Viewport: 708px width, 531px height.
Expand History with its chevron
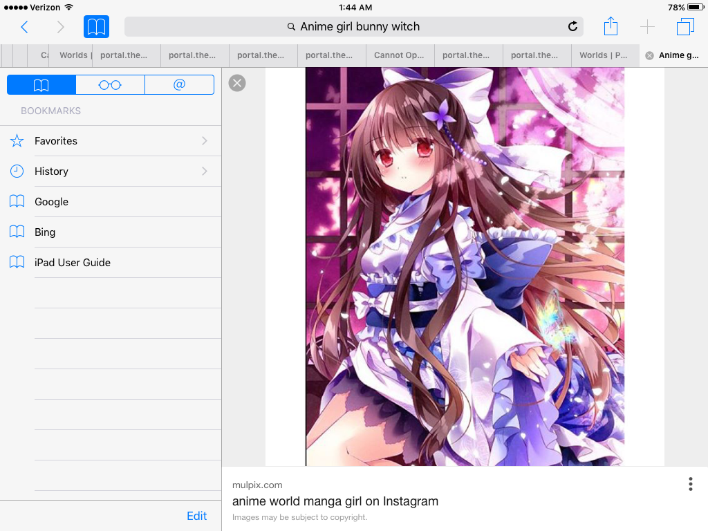[205, 171]
